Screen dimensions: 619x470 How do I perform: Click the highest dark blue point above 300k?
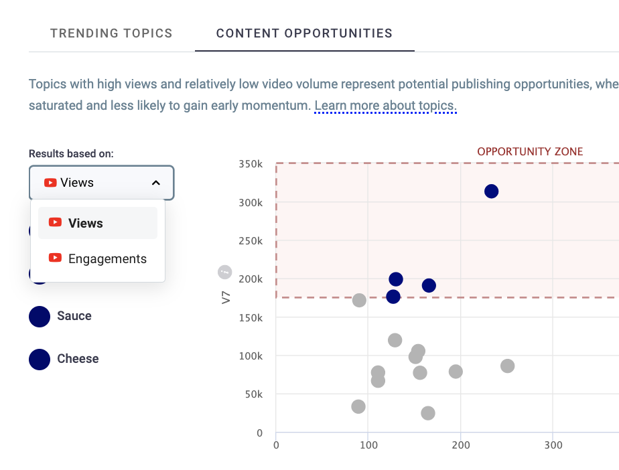(491, 191)
